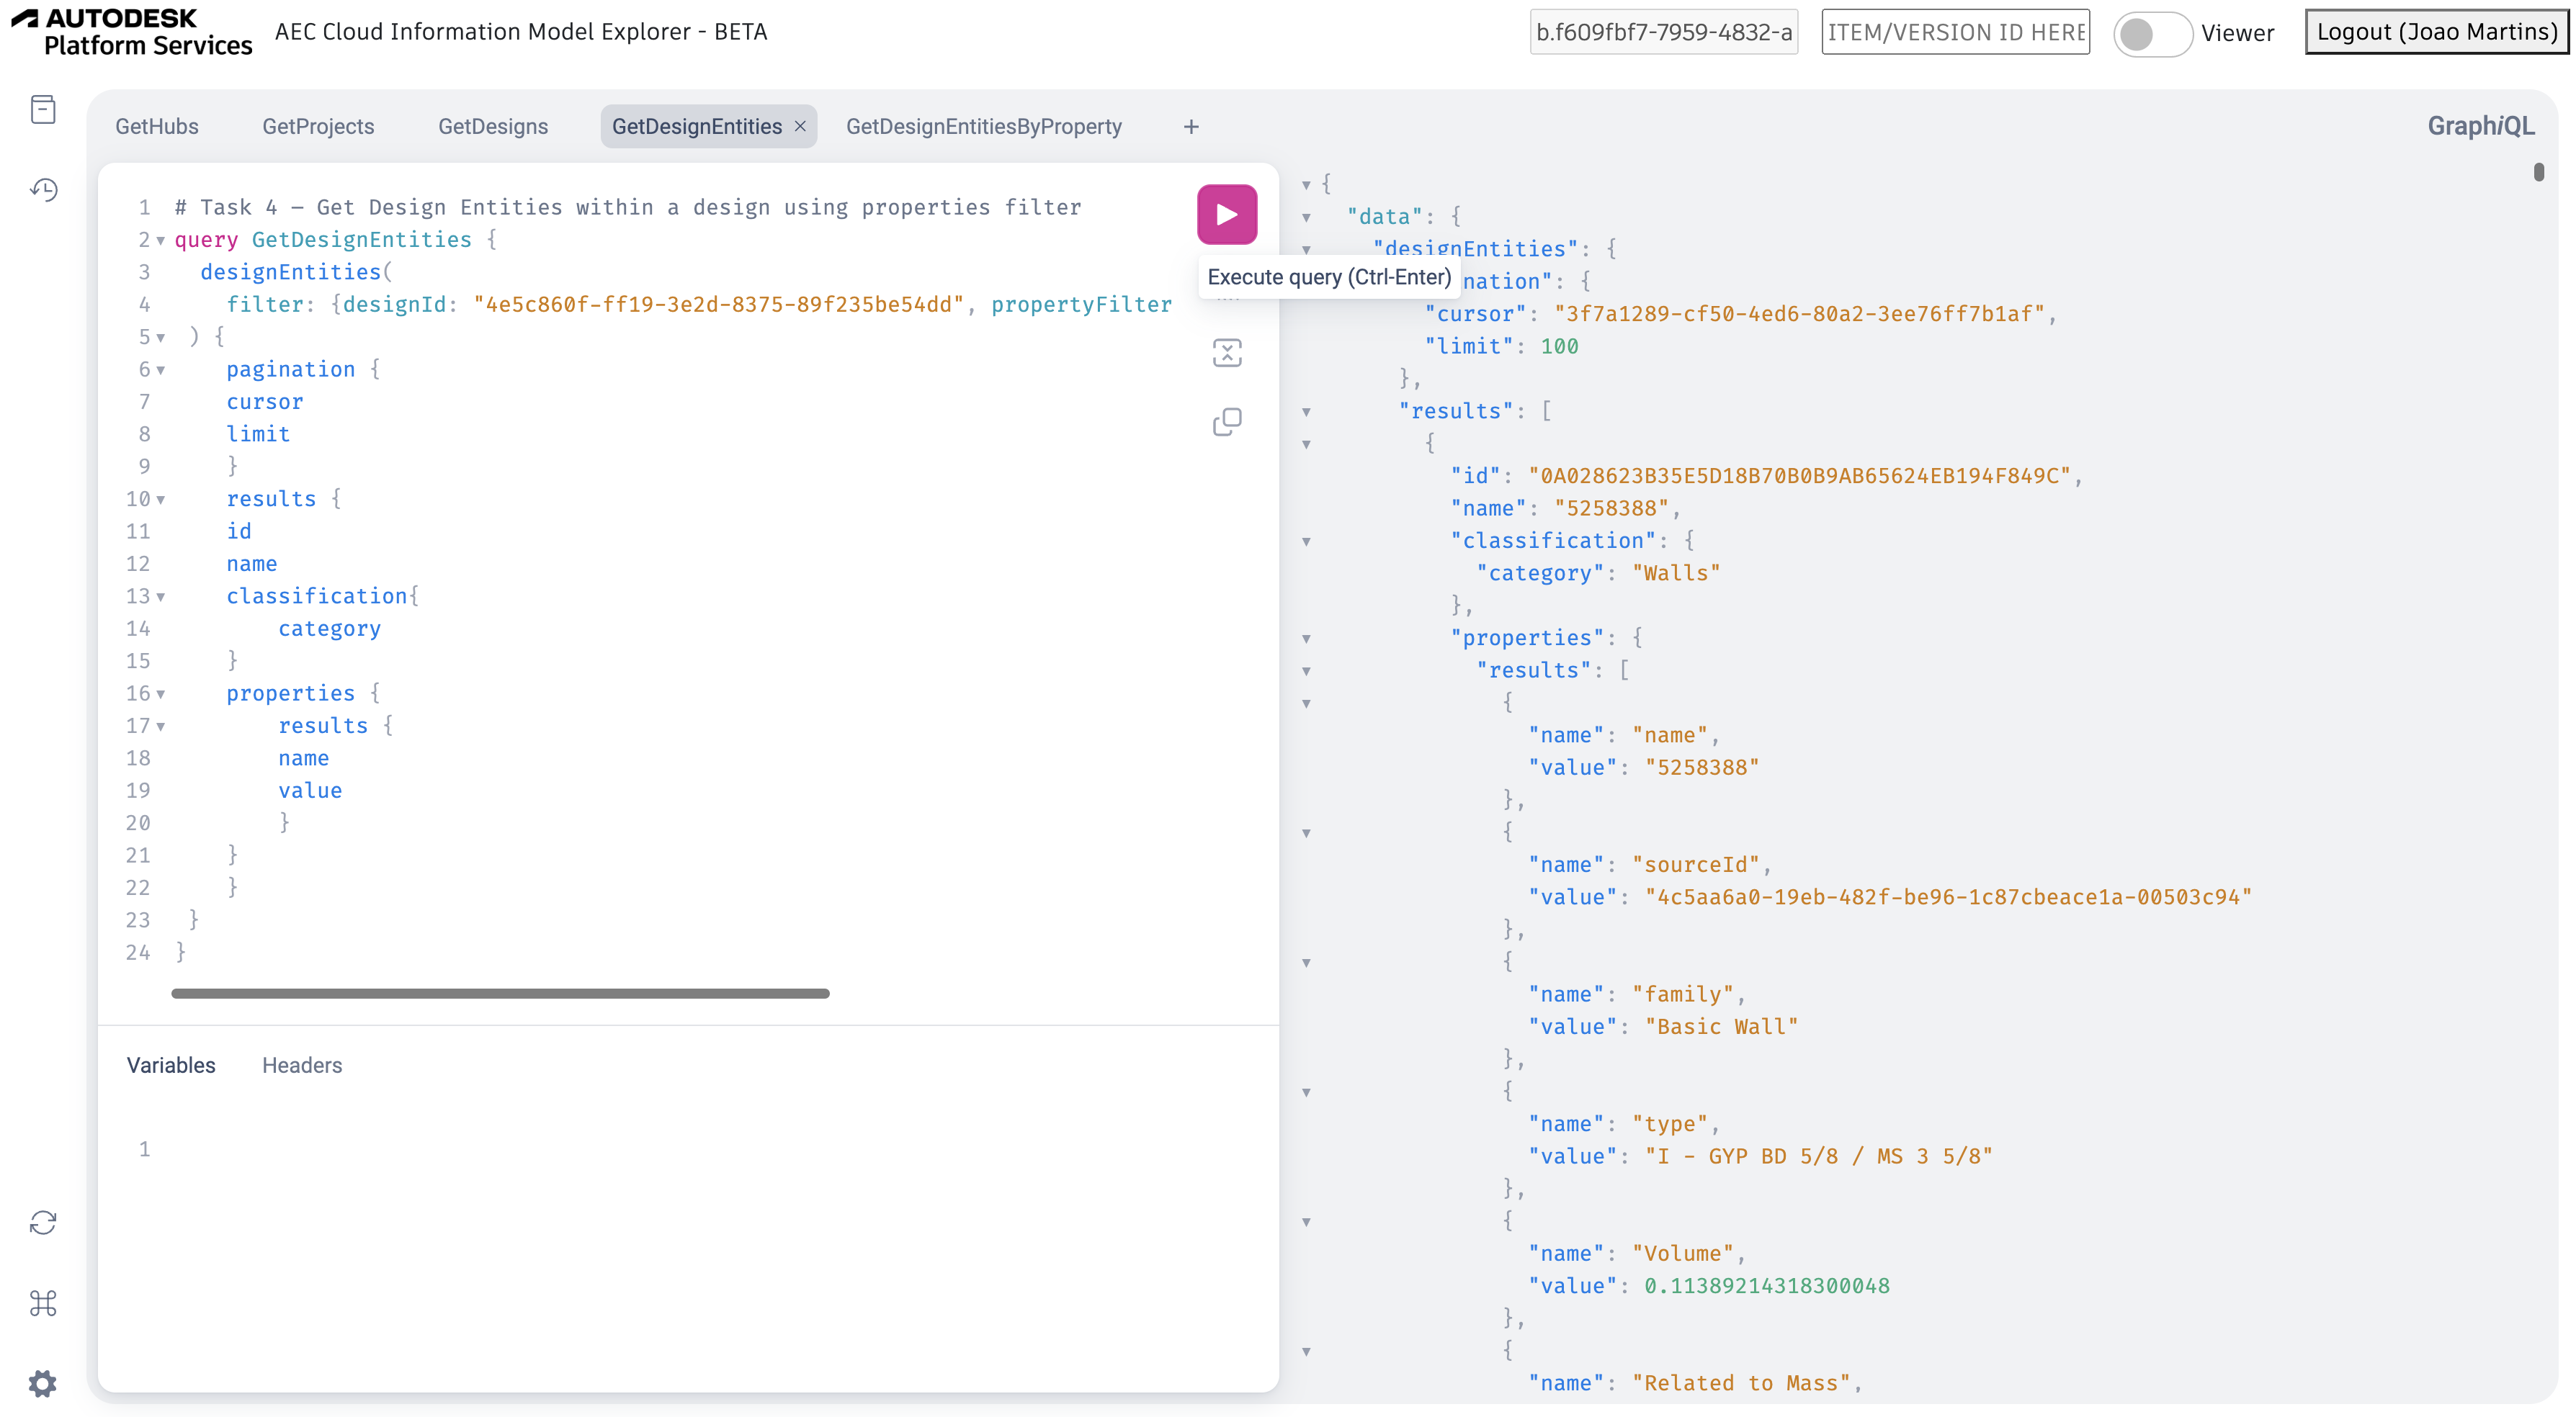
Task: Show the query history panel
Action: tap(43, 190)
